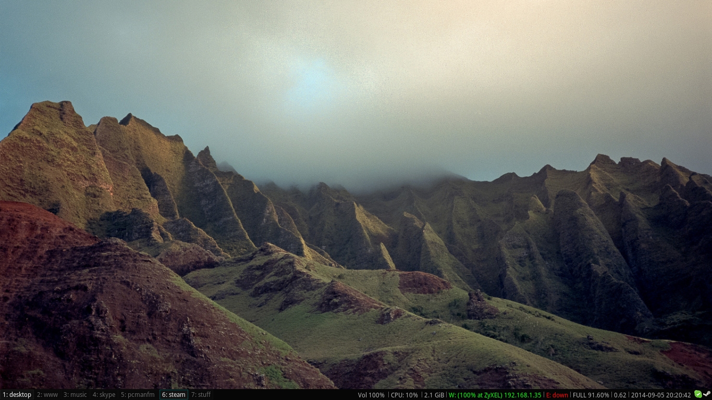Switch to workspace 3: music
712x400 pixels.
(x=76, y=395)
